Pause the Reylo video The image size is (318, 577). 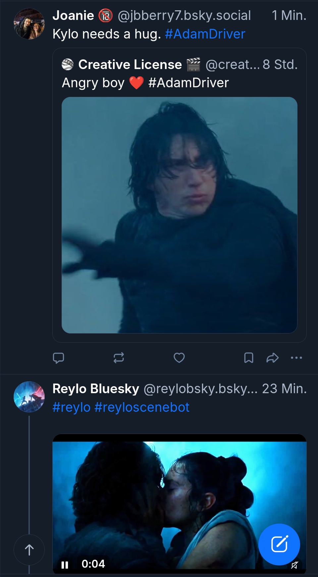click(x=65, y=565)
